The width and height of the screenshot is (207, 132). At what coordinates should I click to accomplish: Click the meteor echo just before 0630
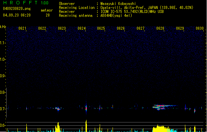tap(194, 111)
